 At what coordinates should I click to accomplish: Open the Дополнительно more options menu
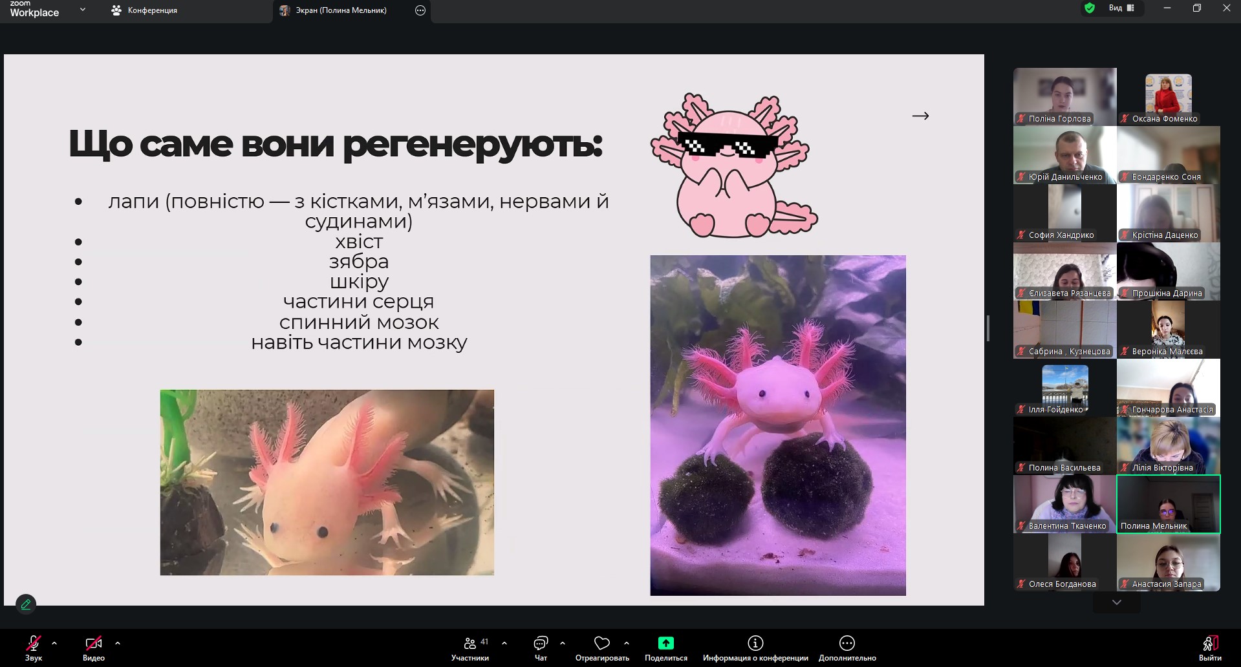click(x=847, y=648)
